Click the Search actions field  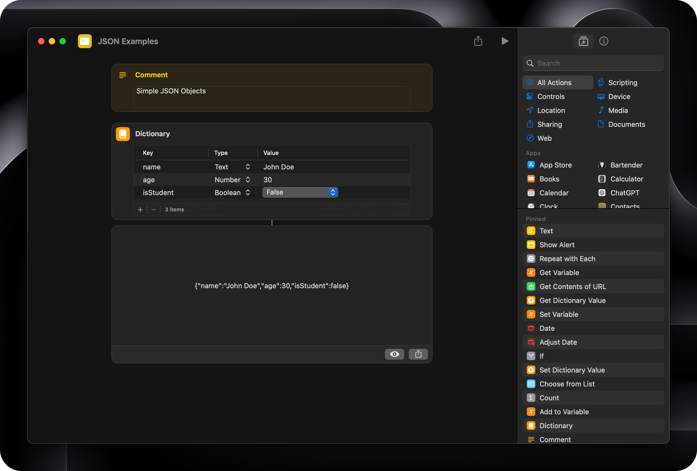593,63
